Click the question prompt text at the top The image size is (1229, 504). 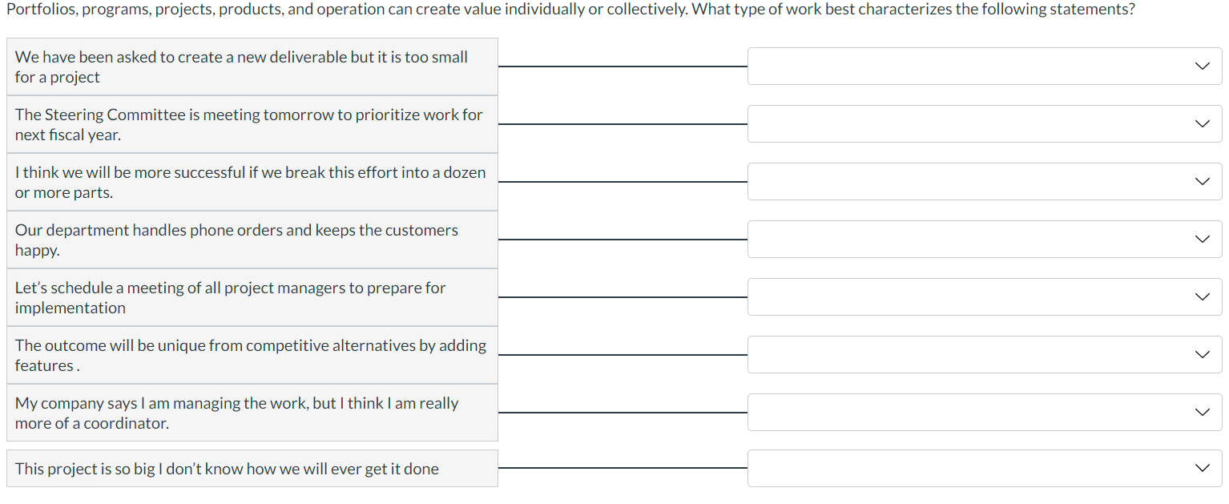tap(570, 9)
